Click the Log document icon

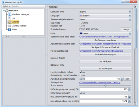point(9,18)
